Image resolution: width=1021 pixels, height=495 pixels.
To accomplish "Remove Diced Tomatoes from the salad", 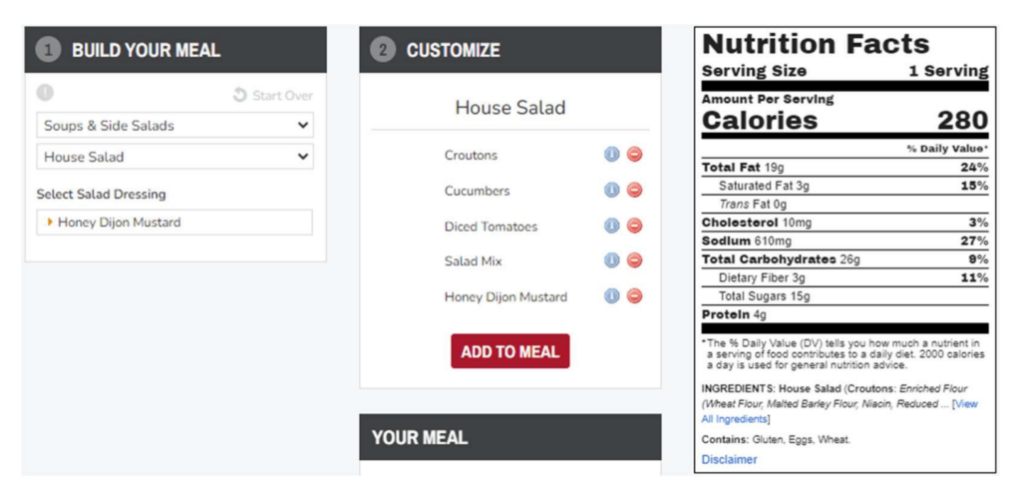I will click(x=634, y=227).
